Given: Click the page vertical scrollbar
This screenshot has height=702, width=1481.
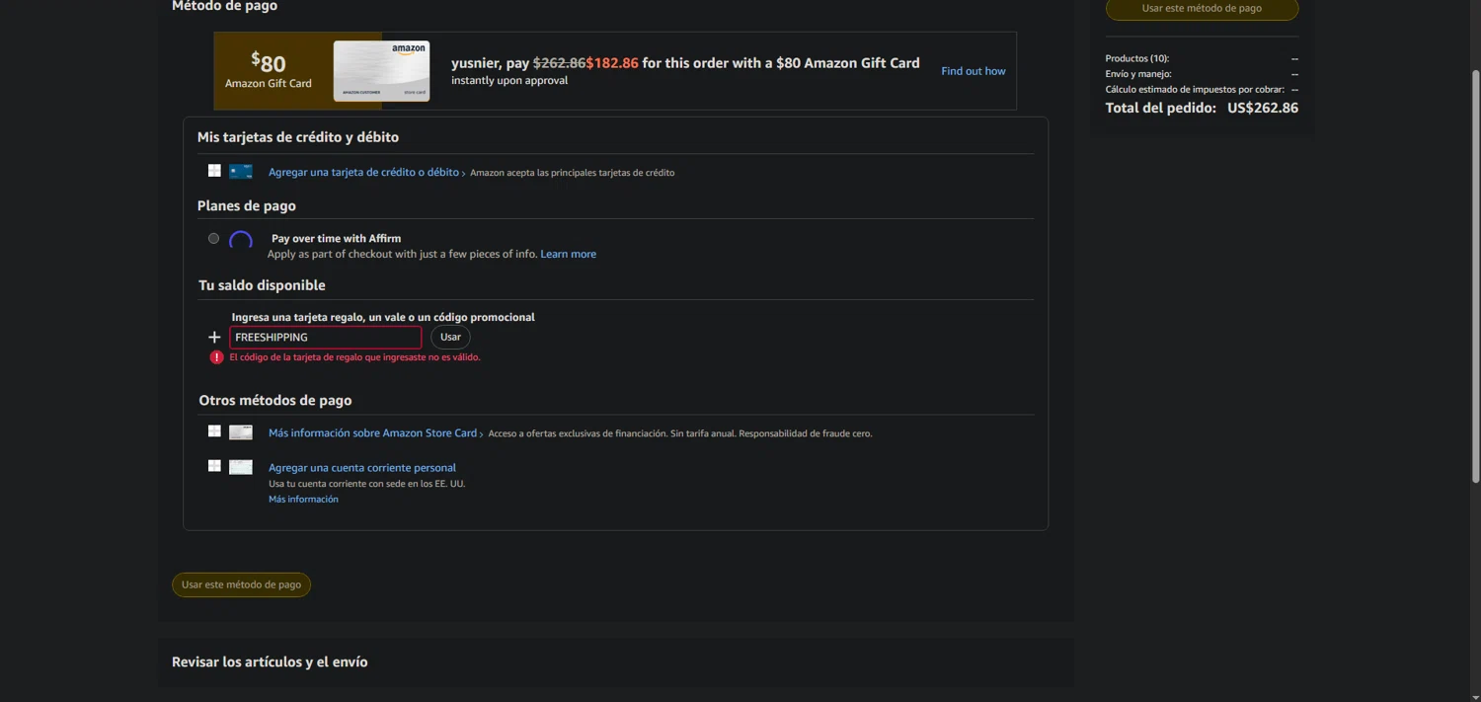Looking at the screenshot, I should 1475,276.
